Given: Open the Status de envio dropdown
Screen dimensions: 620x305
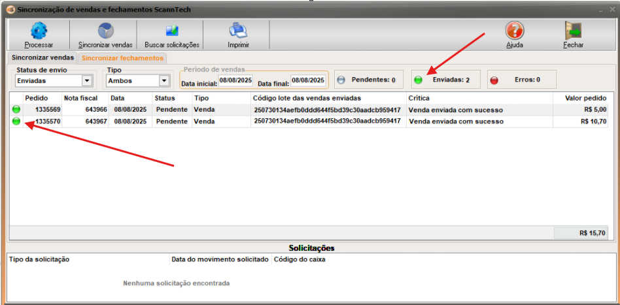Looking at the screenshot, I should [x=86, y=81].
